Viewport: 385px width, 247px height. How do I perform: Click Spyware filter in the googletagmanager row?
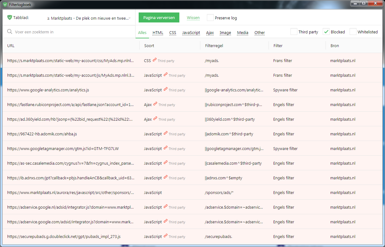tap(285, 148)
